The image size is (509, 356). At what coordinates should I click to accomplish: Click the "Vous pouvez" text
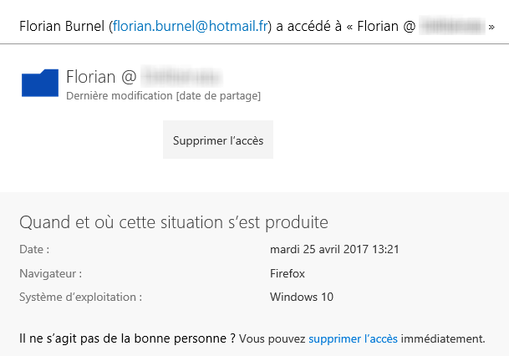272,338
